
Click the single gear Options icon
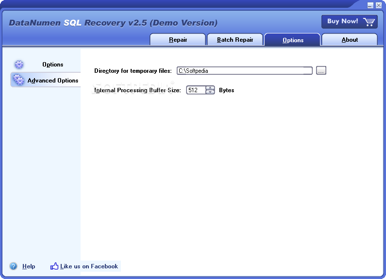[x=19, y=65]
